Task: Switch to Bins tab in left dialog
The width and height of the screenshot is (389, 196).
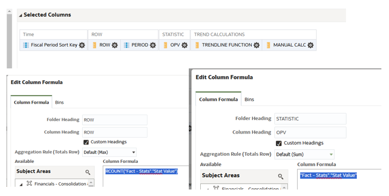Action: pos(59,103)
